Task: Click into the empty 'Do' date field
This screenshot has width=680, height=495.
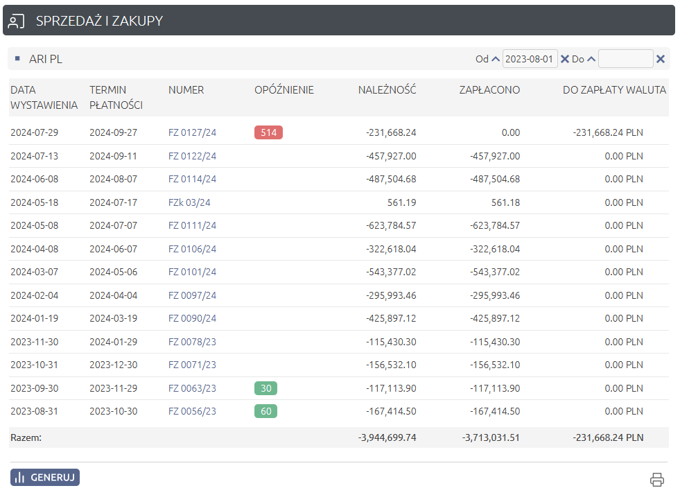Action: [625, 59]
